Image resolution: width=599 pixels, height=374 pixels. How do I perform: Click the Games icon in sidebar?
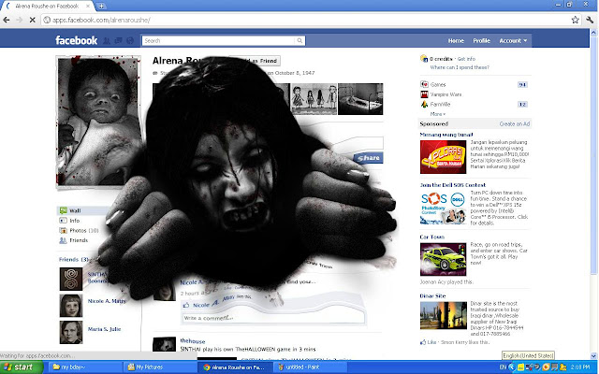(424, 84)
